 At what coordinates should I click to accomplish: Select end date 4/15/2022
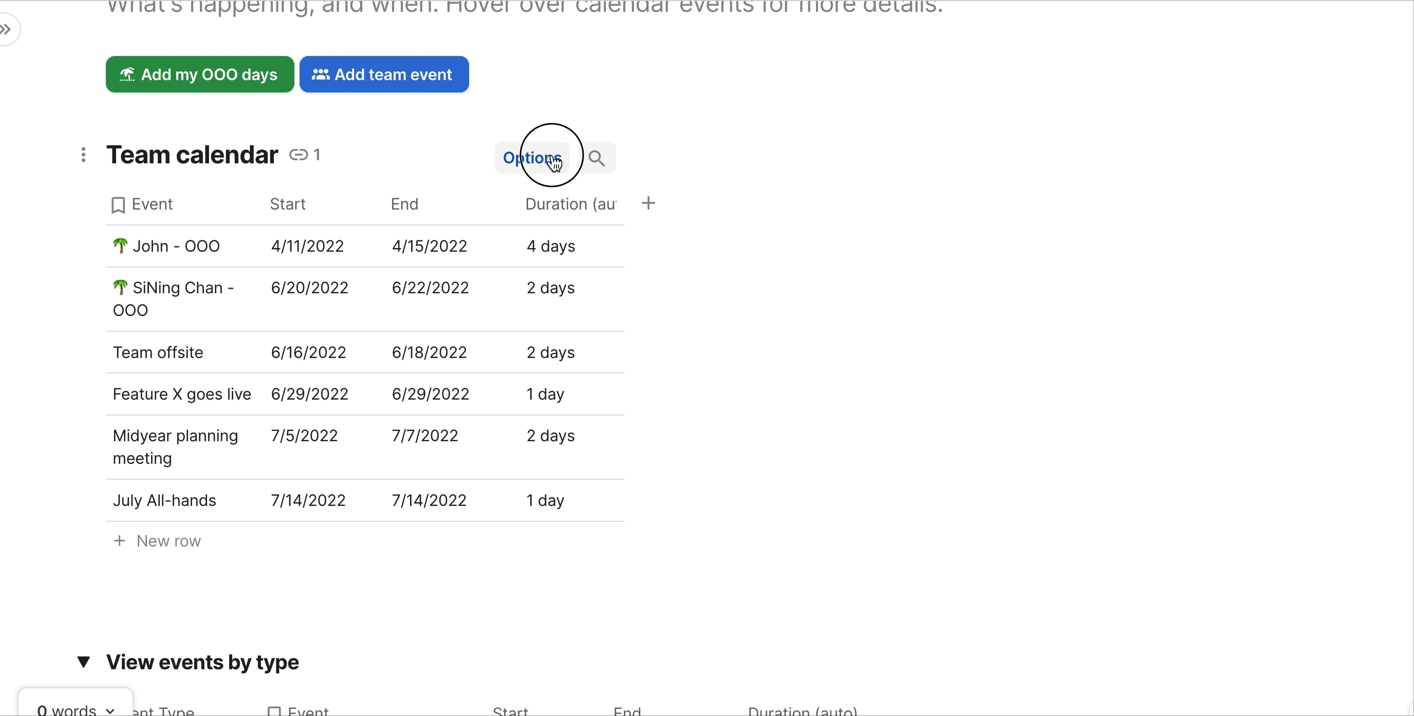pos(429,246)
